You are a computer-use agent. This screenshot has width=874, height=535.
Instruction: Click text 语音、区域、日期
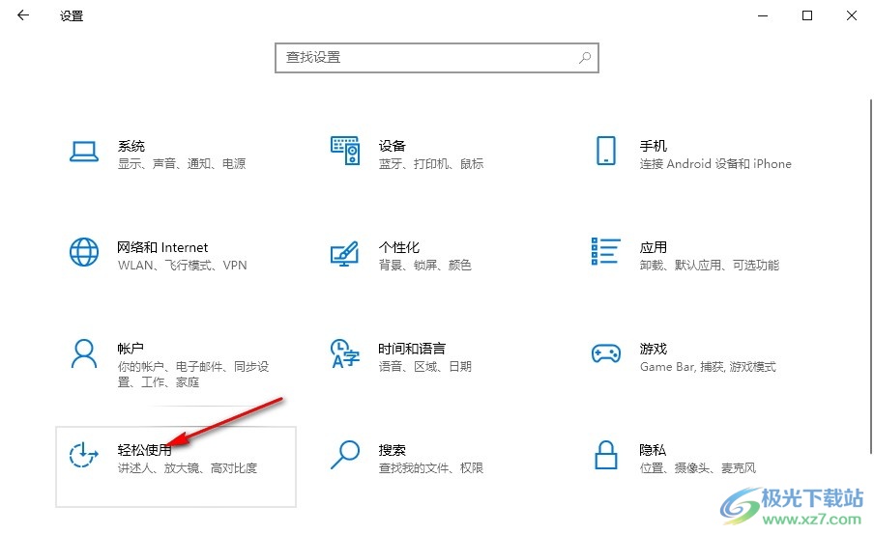coord(424,366)
